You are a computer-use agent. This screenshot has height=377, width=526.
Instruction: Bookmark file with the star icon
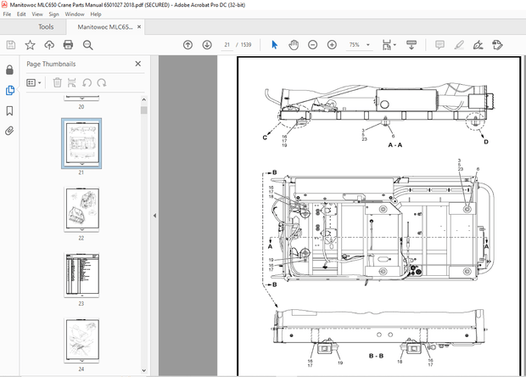click(31, 45)
